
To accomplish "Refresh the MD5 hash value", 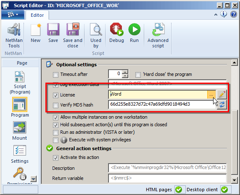I will pos(222,104).
